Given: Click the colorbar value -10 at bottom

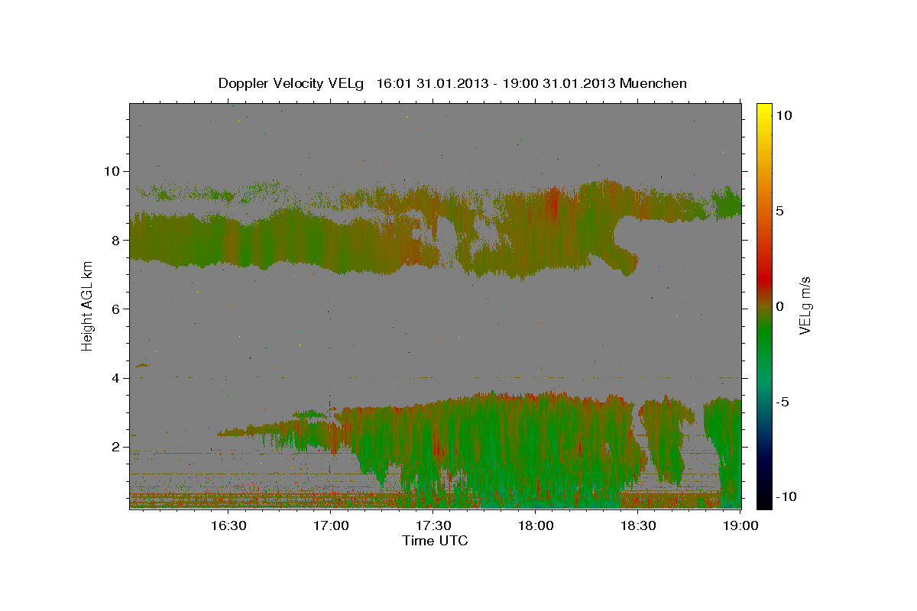Looking at the screenshot, I should pyautogui.click(x=786, y=497).
